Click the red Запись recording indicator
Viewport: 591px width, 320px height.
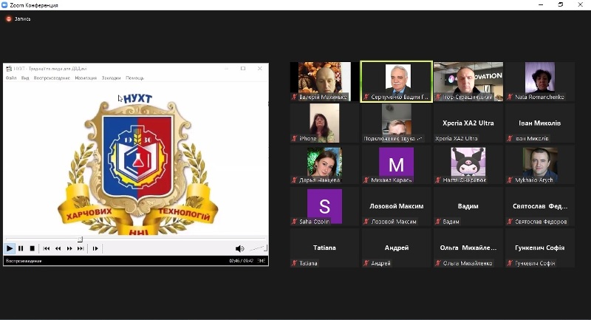click(18, 19)
